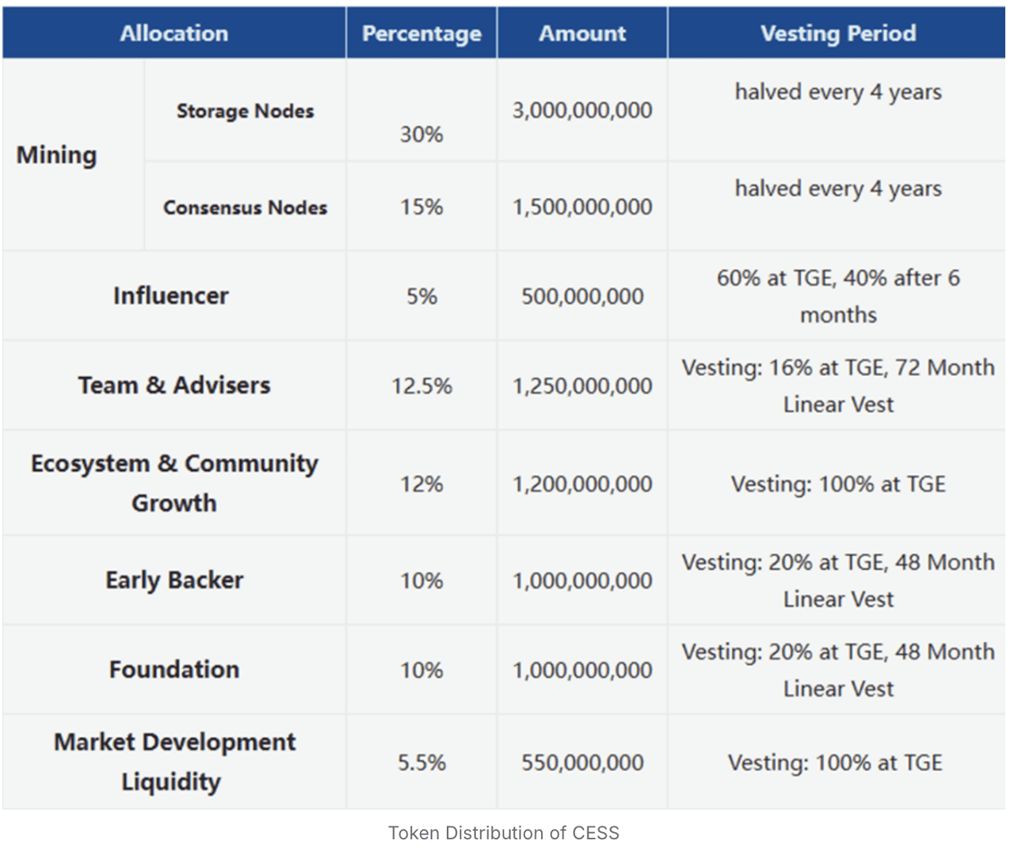Click the Market Development Liquidity cell
This screenshot has height=848, width=1014.
point(174,762)
